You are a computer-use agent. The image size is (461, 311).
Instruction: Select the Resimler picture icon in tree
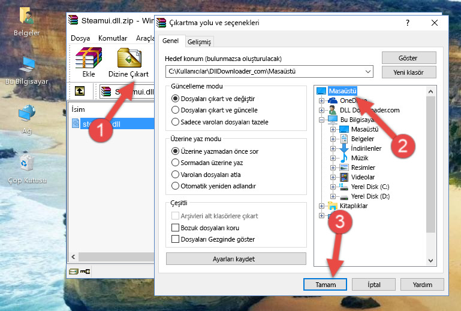[344, 168]
